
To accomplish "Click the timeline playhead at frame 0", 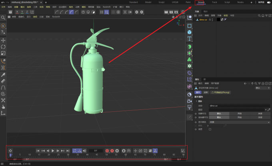I will [x=10, y=155].
